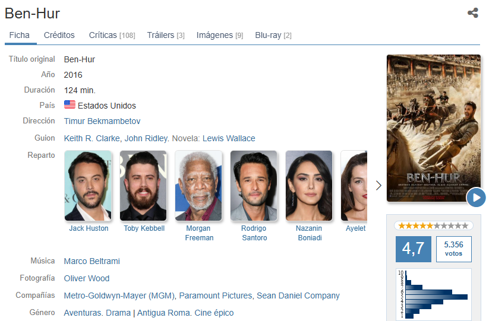
Task: Open Metro-Goldwyn-Mayer (MGM) company link
Action: tap(119, 295)
